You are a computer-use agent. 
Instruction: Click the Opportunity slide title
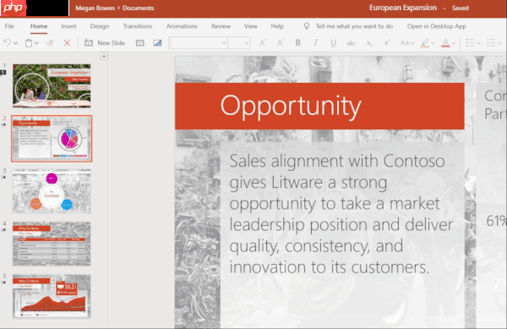tap(291, 106)
